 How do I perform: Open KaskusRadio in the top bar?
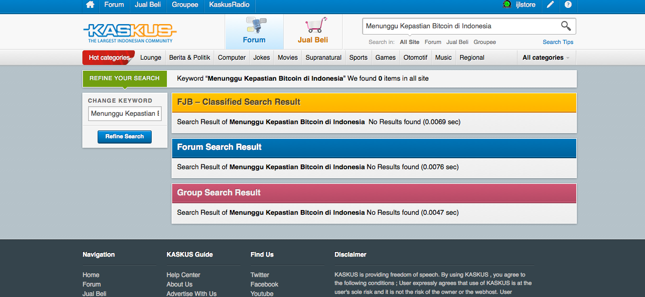pos(229,5)
